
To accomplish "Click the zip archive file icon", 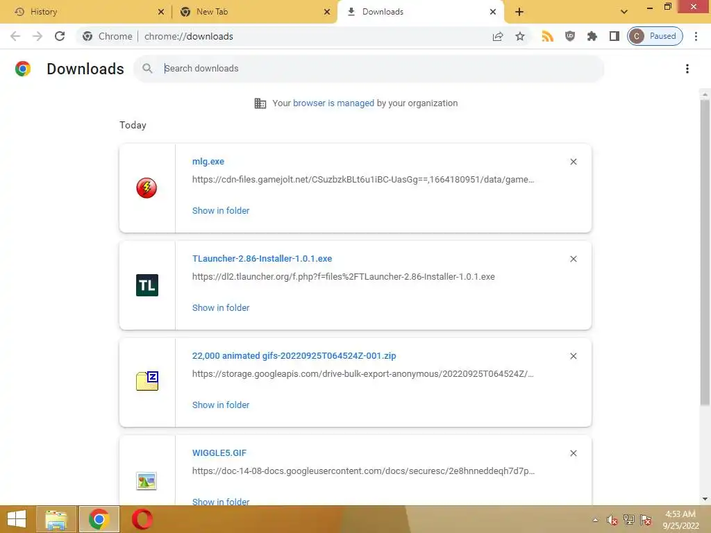I will 147,381.
